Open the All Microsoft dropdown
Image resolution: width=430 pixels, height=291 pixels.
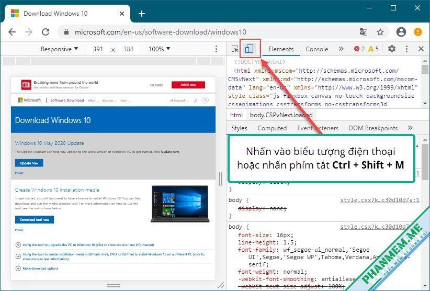pos(179,100)
